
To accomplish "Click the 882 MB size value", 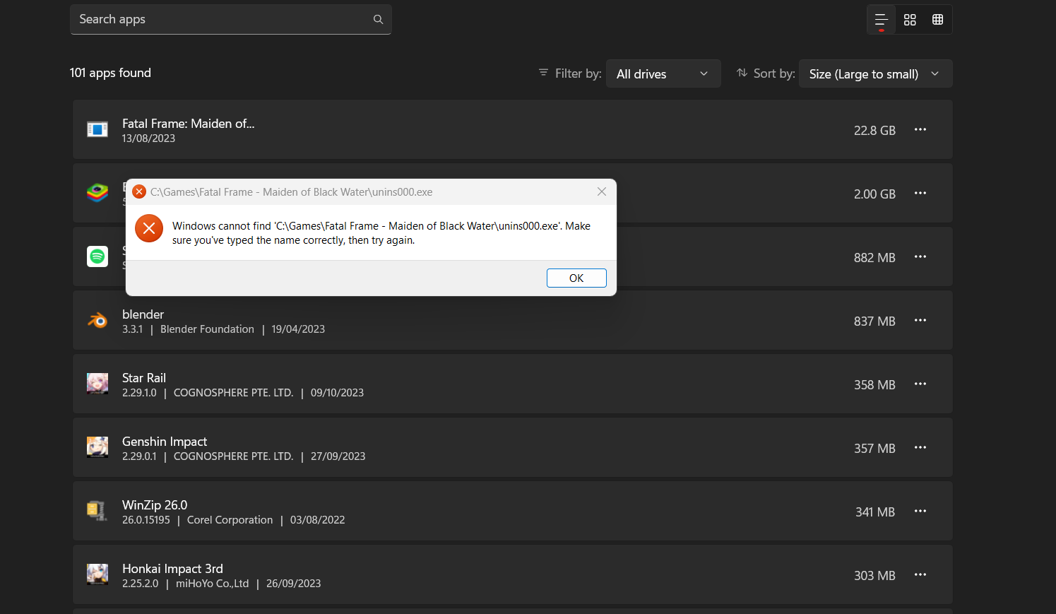I will click(874, 258).
